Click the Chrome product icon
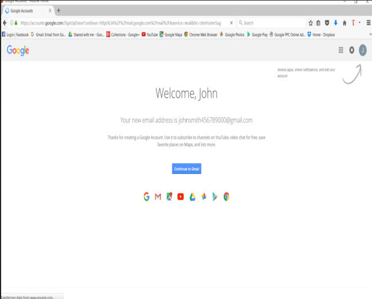372x299 pixels. click(x=226, y=197)
